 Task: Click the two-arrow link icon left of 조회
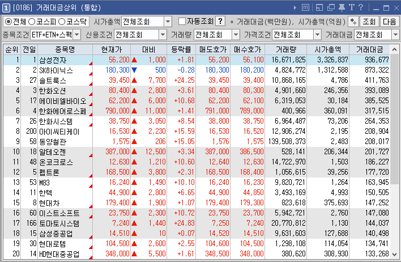coord(353,22)
